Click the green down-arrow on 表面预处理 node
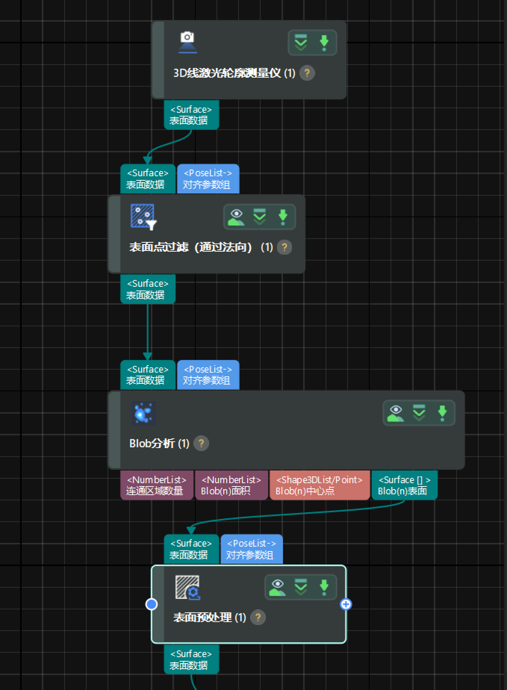 point(324,587)
